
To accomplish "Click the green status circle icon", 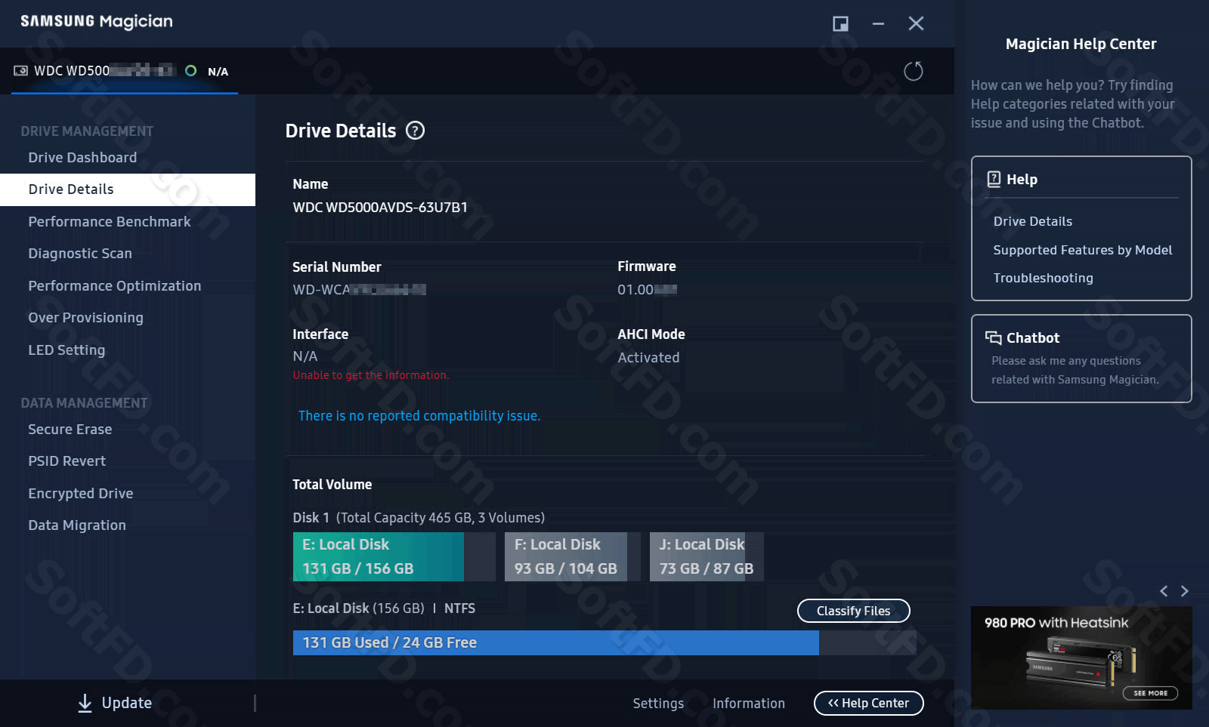I will pyautogui.click(x=190, y=71).
